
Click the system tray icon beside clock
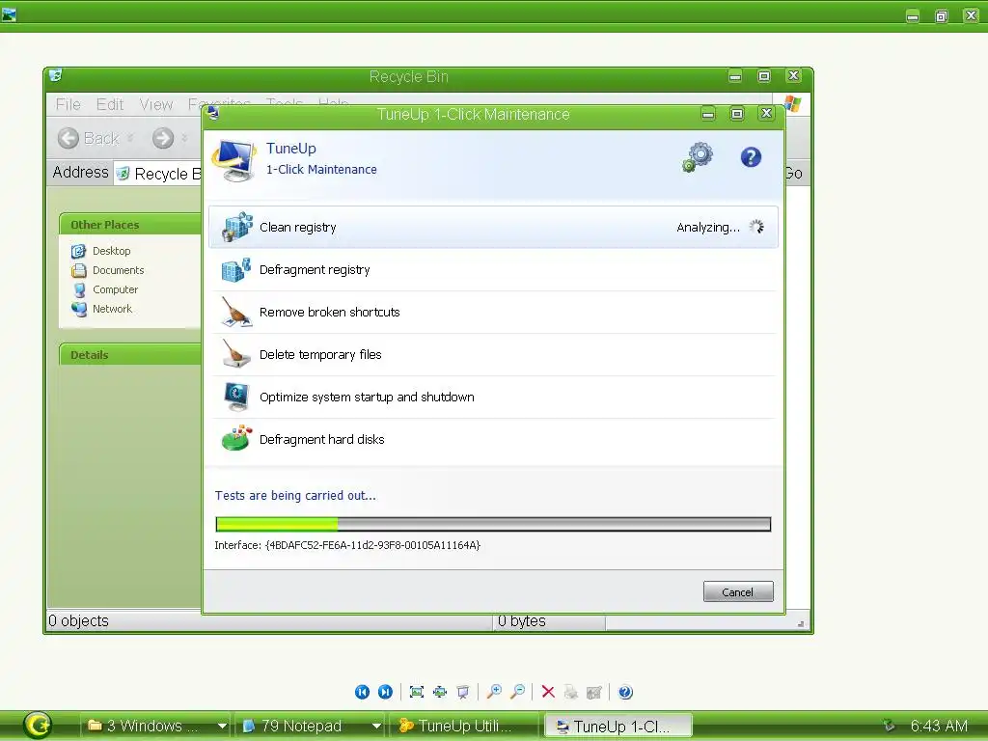(889, 726)
